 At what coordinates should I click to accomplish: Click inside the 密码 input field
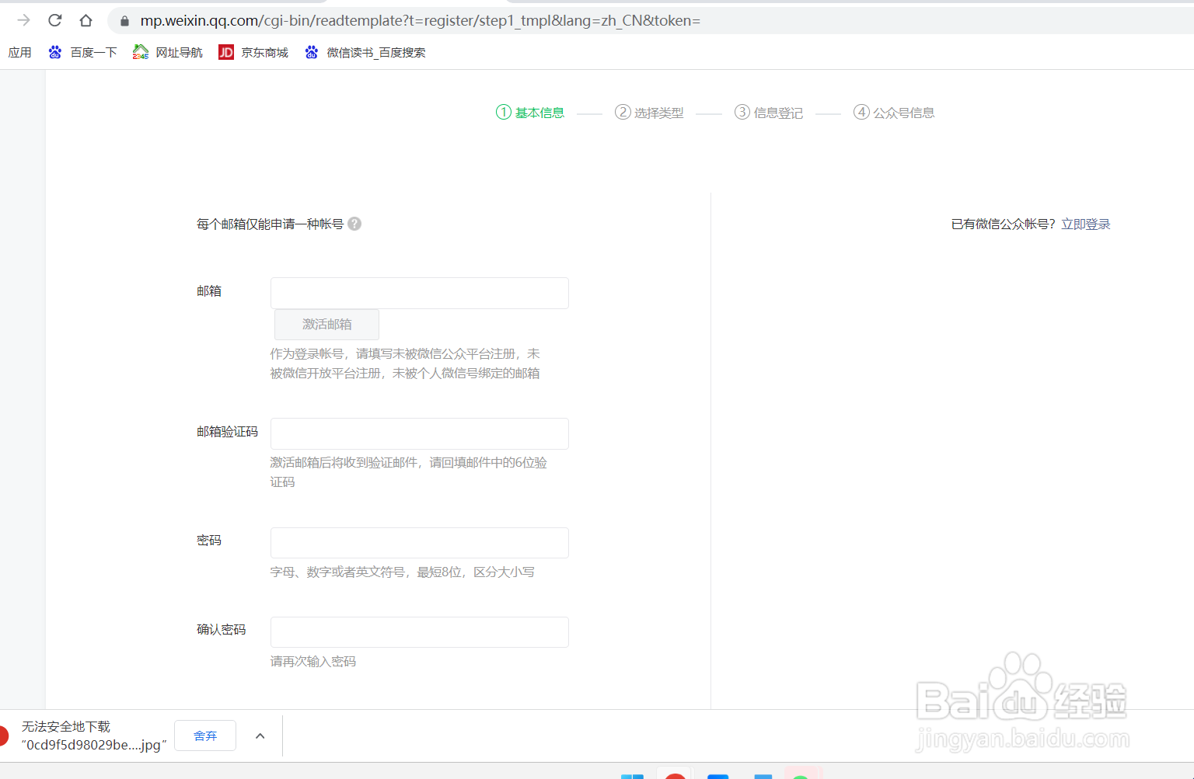pyautogui.click(x=419, y=542)
